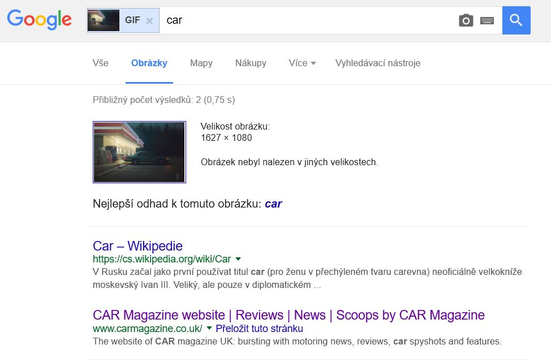Expand arrow next to carmagazine.co.uk URL
551x362 pixels.
point(209,328)
